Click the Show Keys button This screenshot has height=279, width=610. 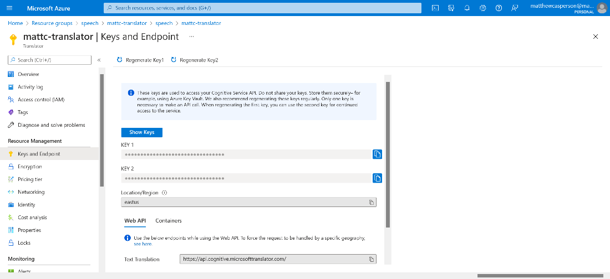141,132
